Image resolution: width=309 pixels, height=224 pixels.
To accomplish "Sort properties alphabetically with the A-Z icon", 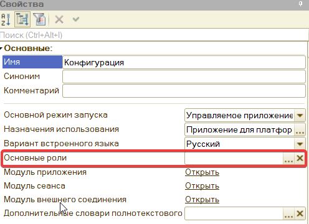I will (x=6, y=19).
